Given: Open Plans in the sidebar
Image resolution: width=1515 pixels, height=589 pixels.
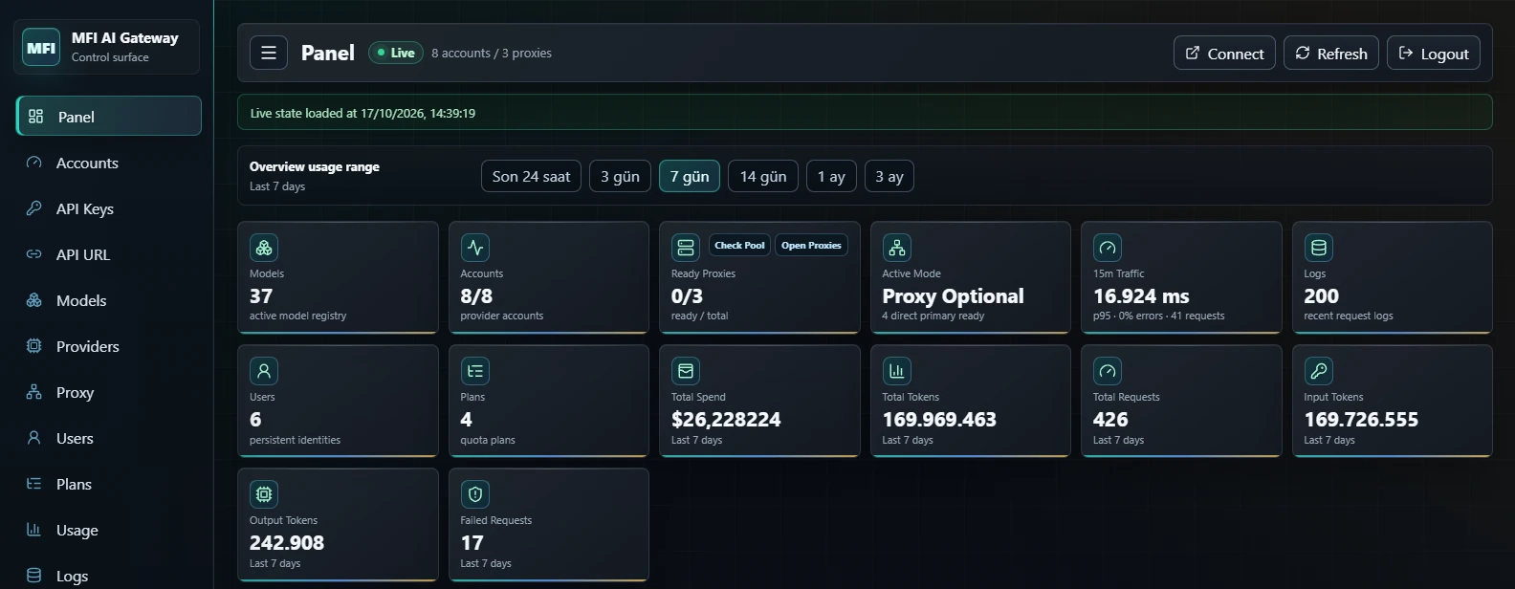Looking at the screenshot, I should [109, 484].
